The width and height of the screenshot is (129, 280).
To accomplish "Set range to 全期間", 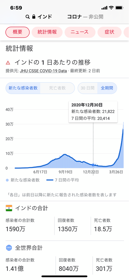I will pos(107,88).
